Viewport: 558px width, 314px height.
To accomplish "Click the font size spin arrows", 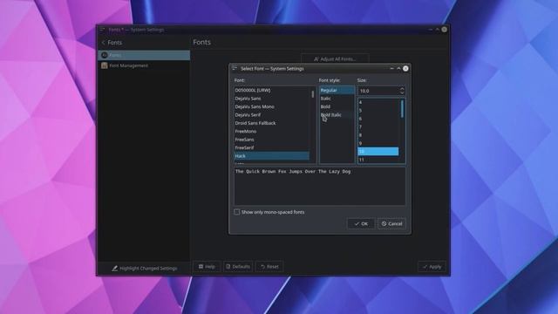I will (402, 91).
